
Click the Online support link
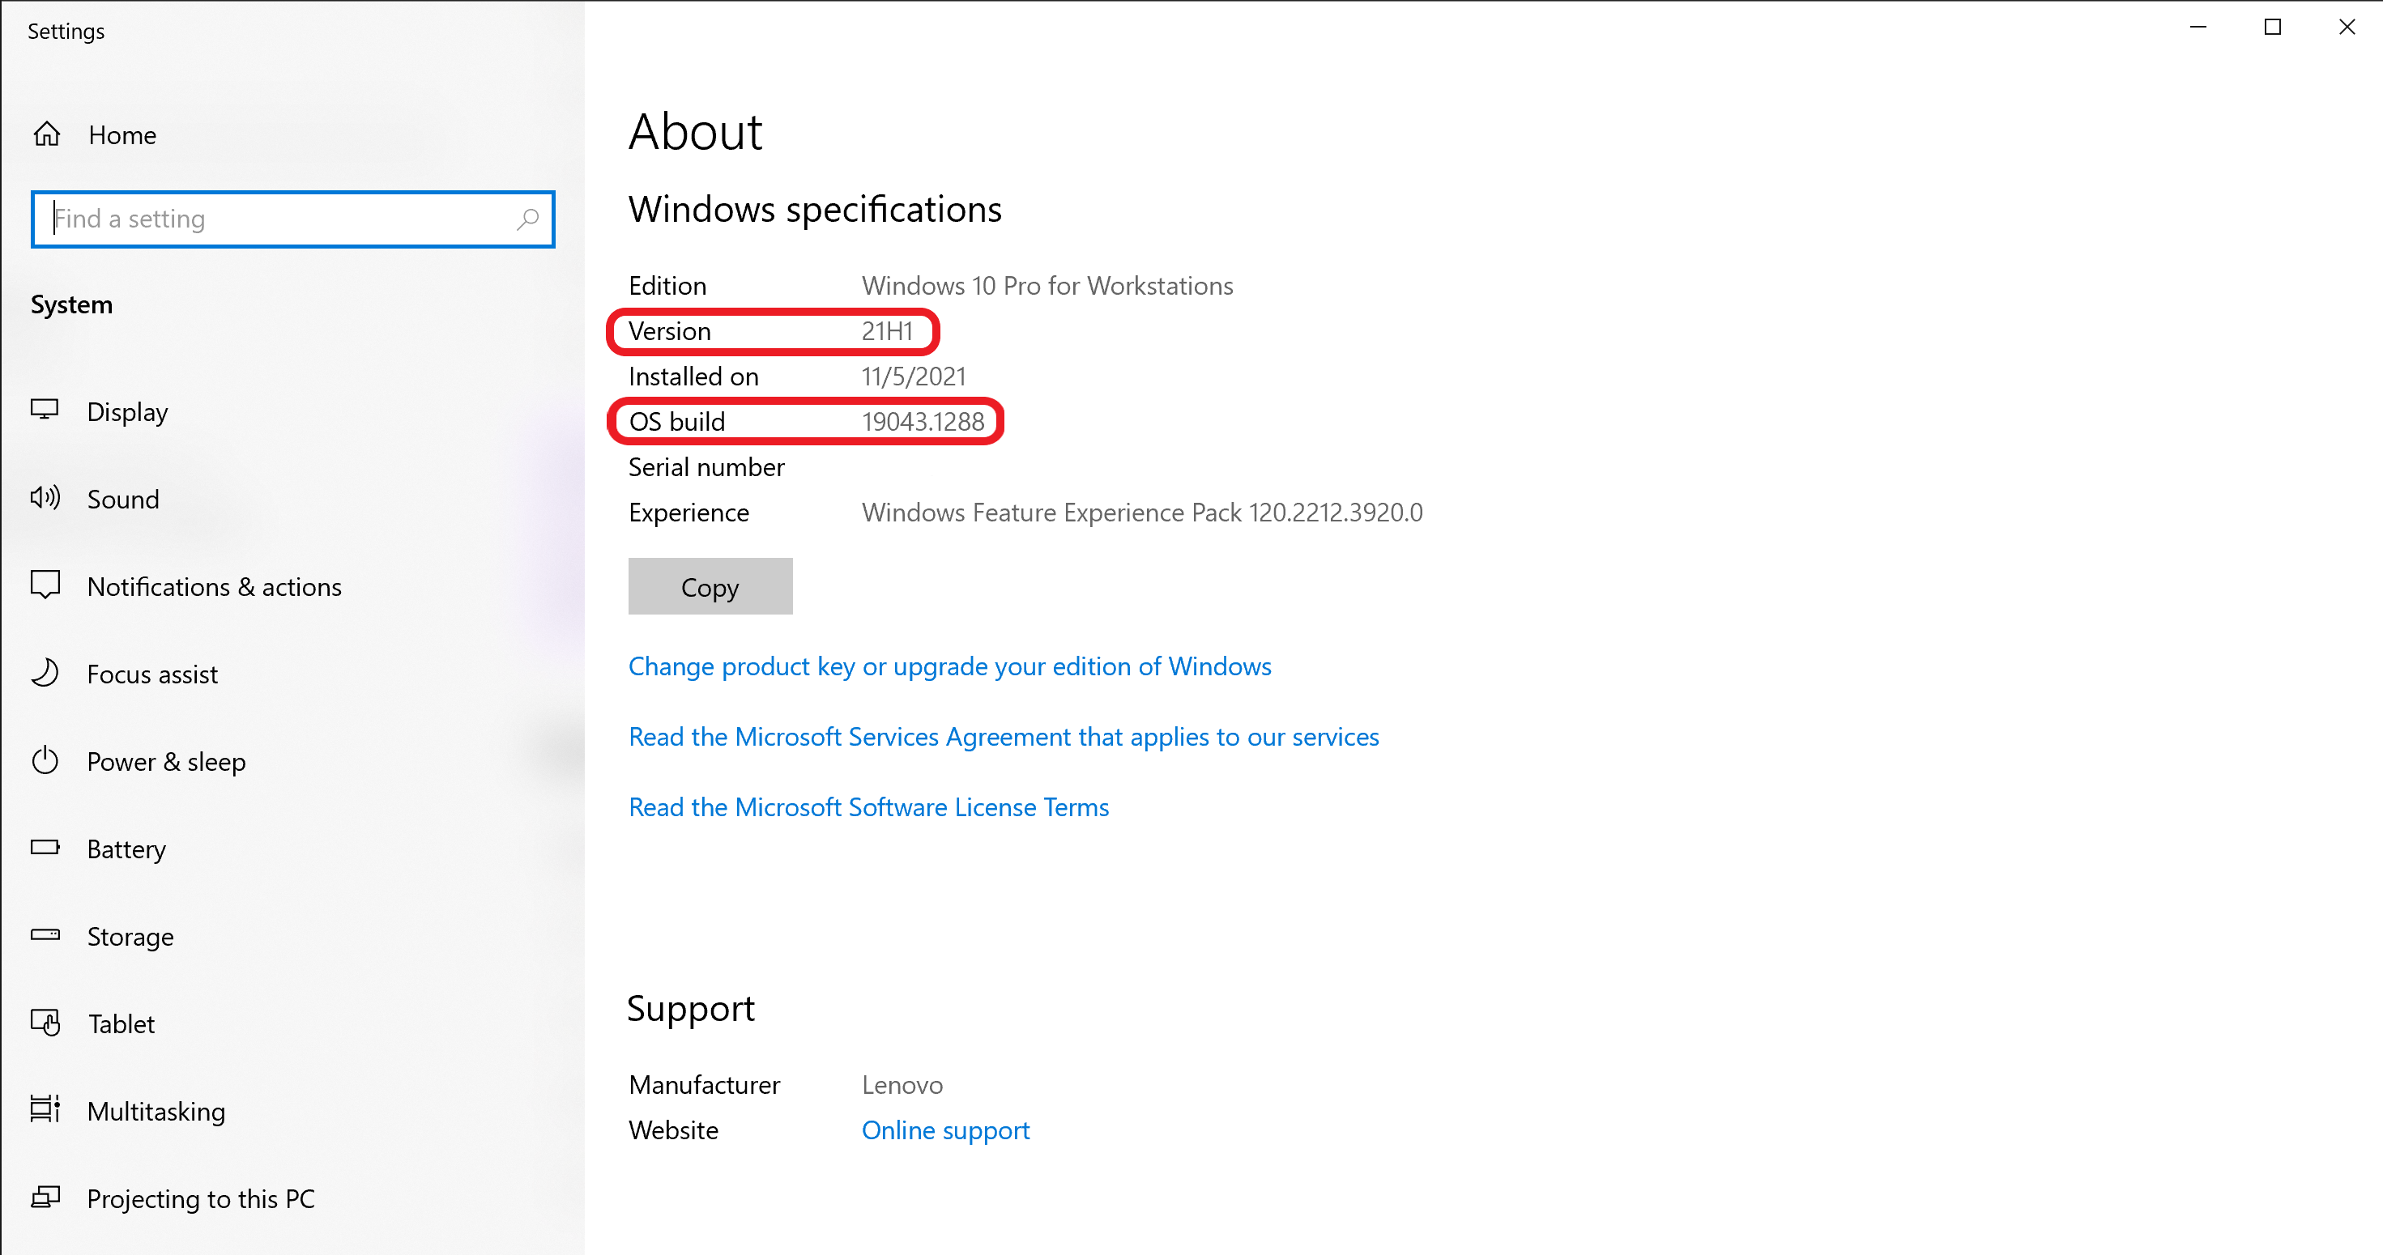pyautogui.click(x=944, y=1130)
